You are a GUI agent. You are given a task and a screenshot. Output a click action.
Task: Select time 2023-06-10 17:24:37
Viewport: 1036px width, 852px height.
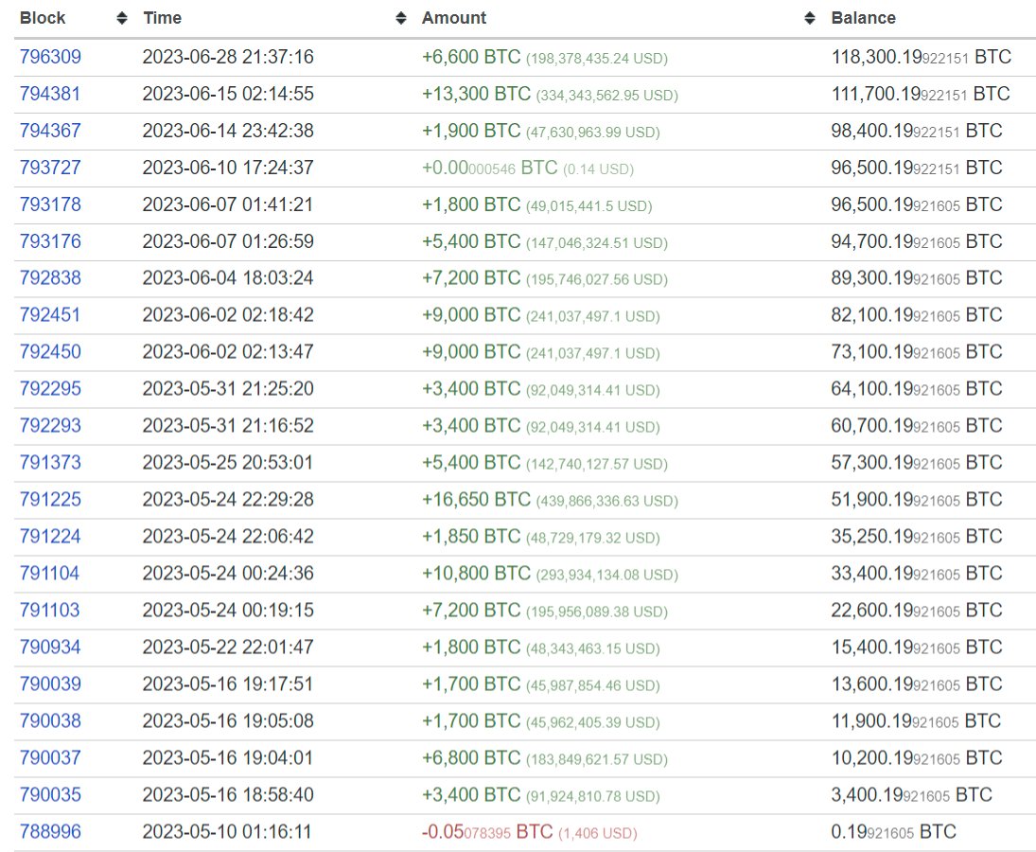point(228,168)
